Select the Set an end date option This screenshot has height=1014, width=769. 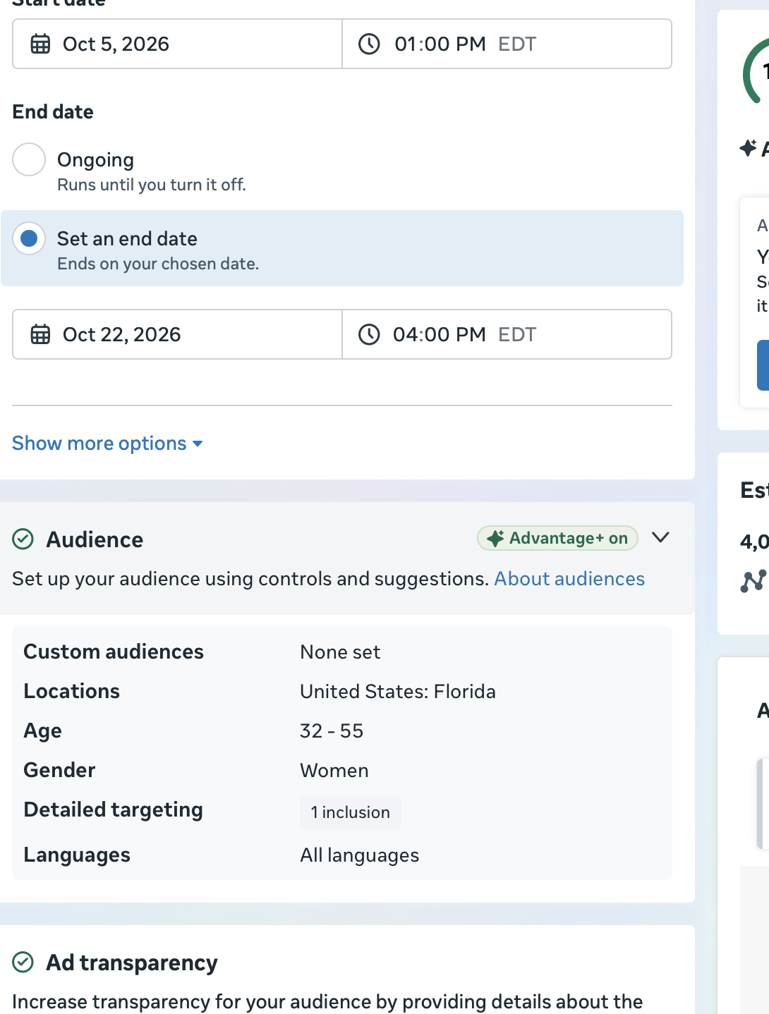point(29,238)
